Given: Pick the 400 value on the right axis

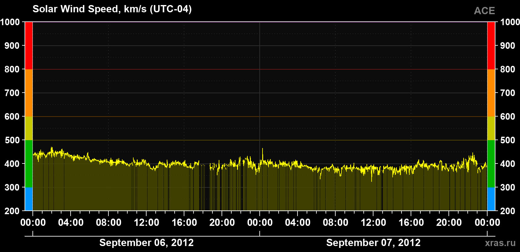Looking at the screenshot, I should point(508,164).
